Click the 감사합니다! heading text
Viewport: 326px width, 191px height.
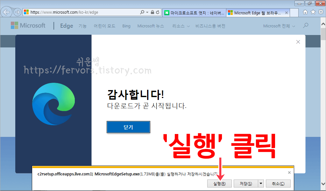(136, 95)
